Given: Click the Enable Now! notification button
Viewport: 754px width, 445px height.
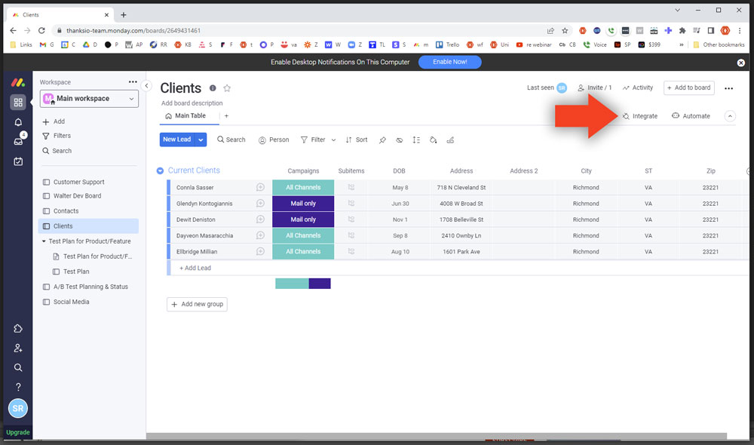Looking at the screenshot, I should tap(449, 62).
